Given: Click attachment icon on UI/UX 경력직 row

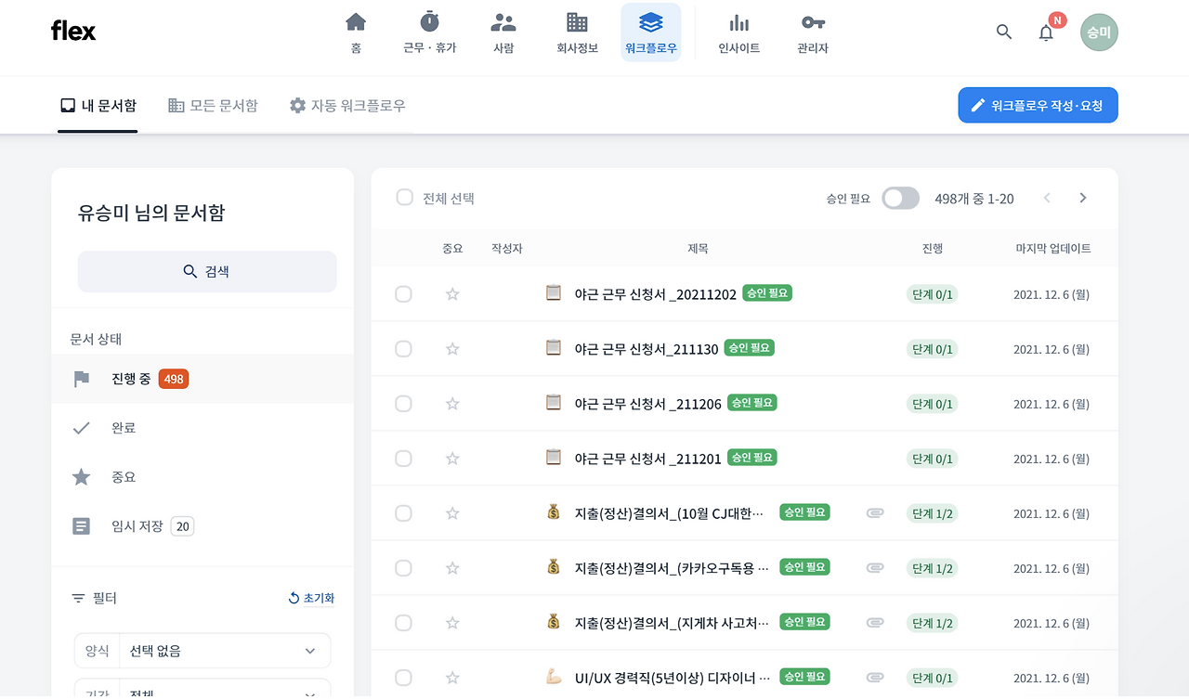Looking at the screenshot, I should (875, 677).
